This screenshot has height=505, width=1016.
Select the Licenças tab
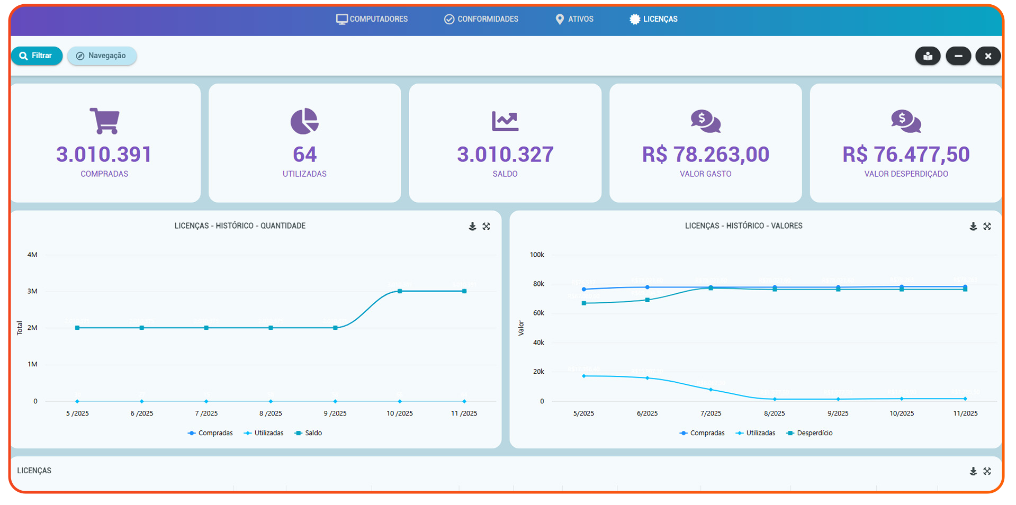[x=654, y=19]
